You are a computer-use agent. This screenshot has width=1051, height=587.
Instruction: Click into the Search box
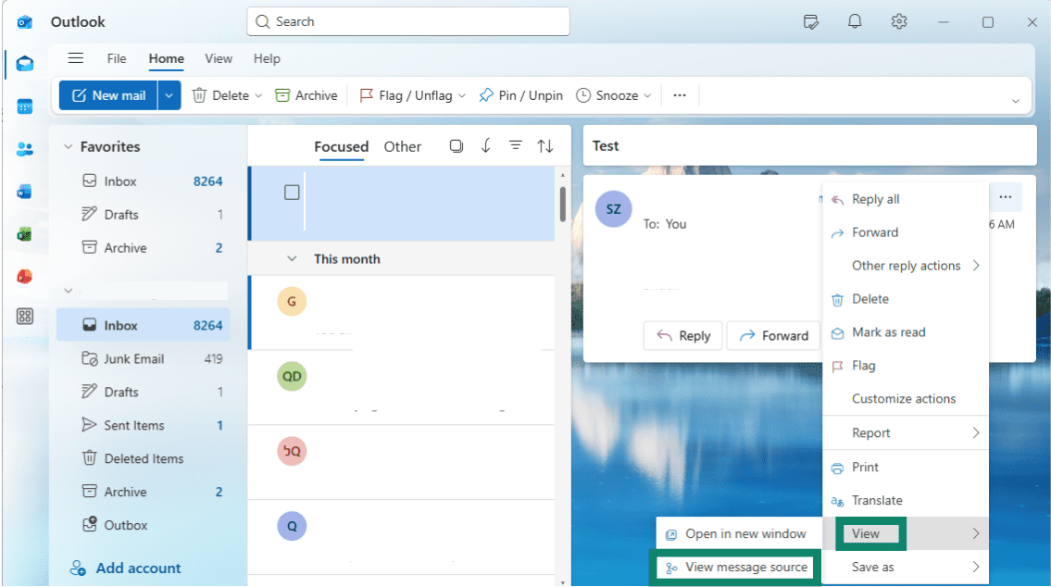click(x=408, y=21)
